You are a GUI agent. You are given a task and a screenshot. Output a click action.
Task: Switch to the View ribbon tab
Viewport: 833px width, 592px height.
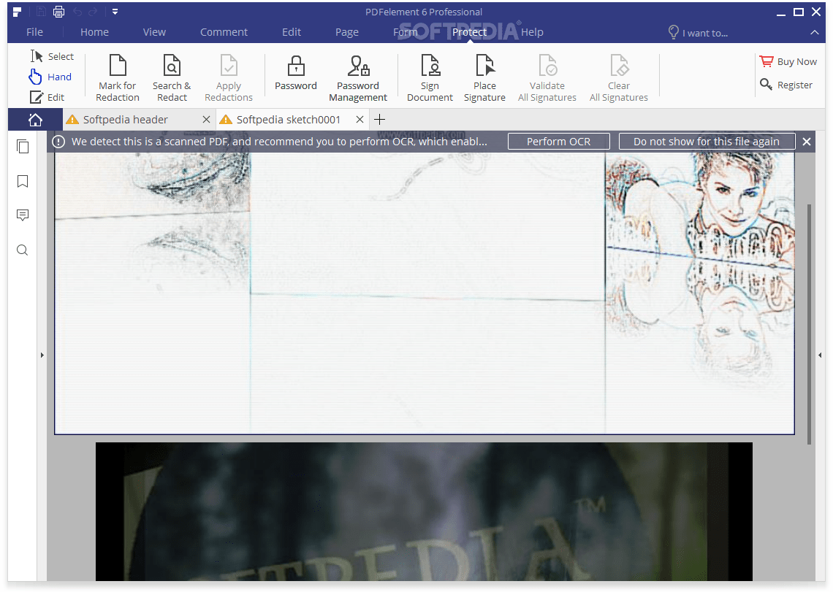(x=154, y=32)
